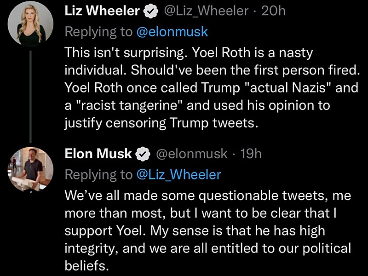Open gray @elonmusk handle beside Elon's name

click(192, 154)
